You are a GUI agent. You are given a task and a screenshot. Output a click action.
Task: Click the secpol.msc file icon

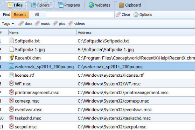pos(11,126)
